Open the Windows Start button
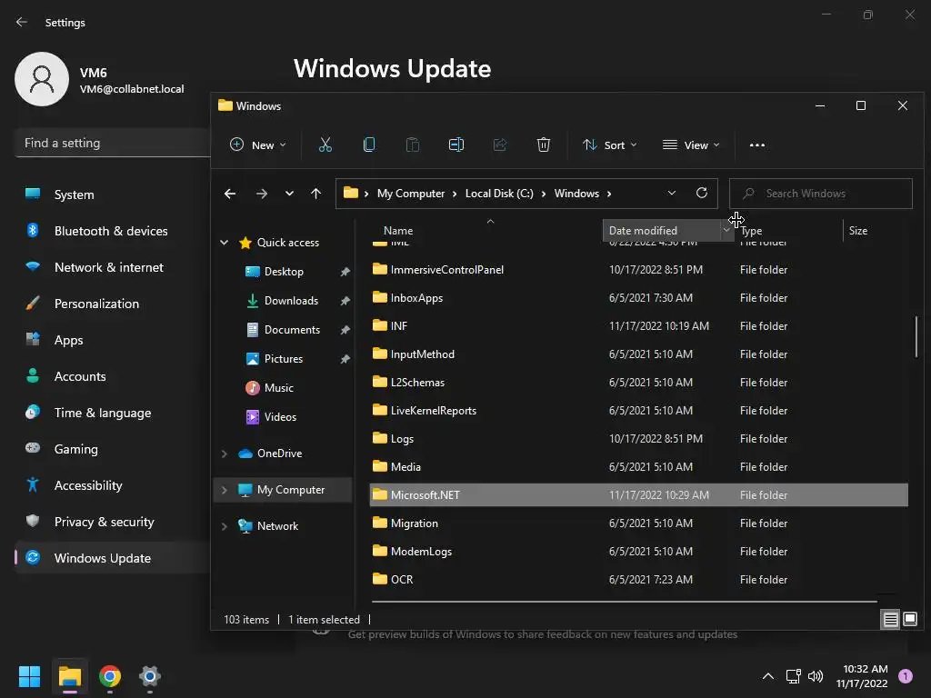 click(x=29, y=676)
